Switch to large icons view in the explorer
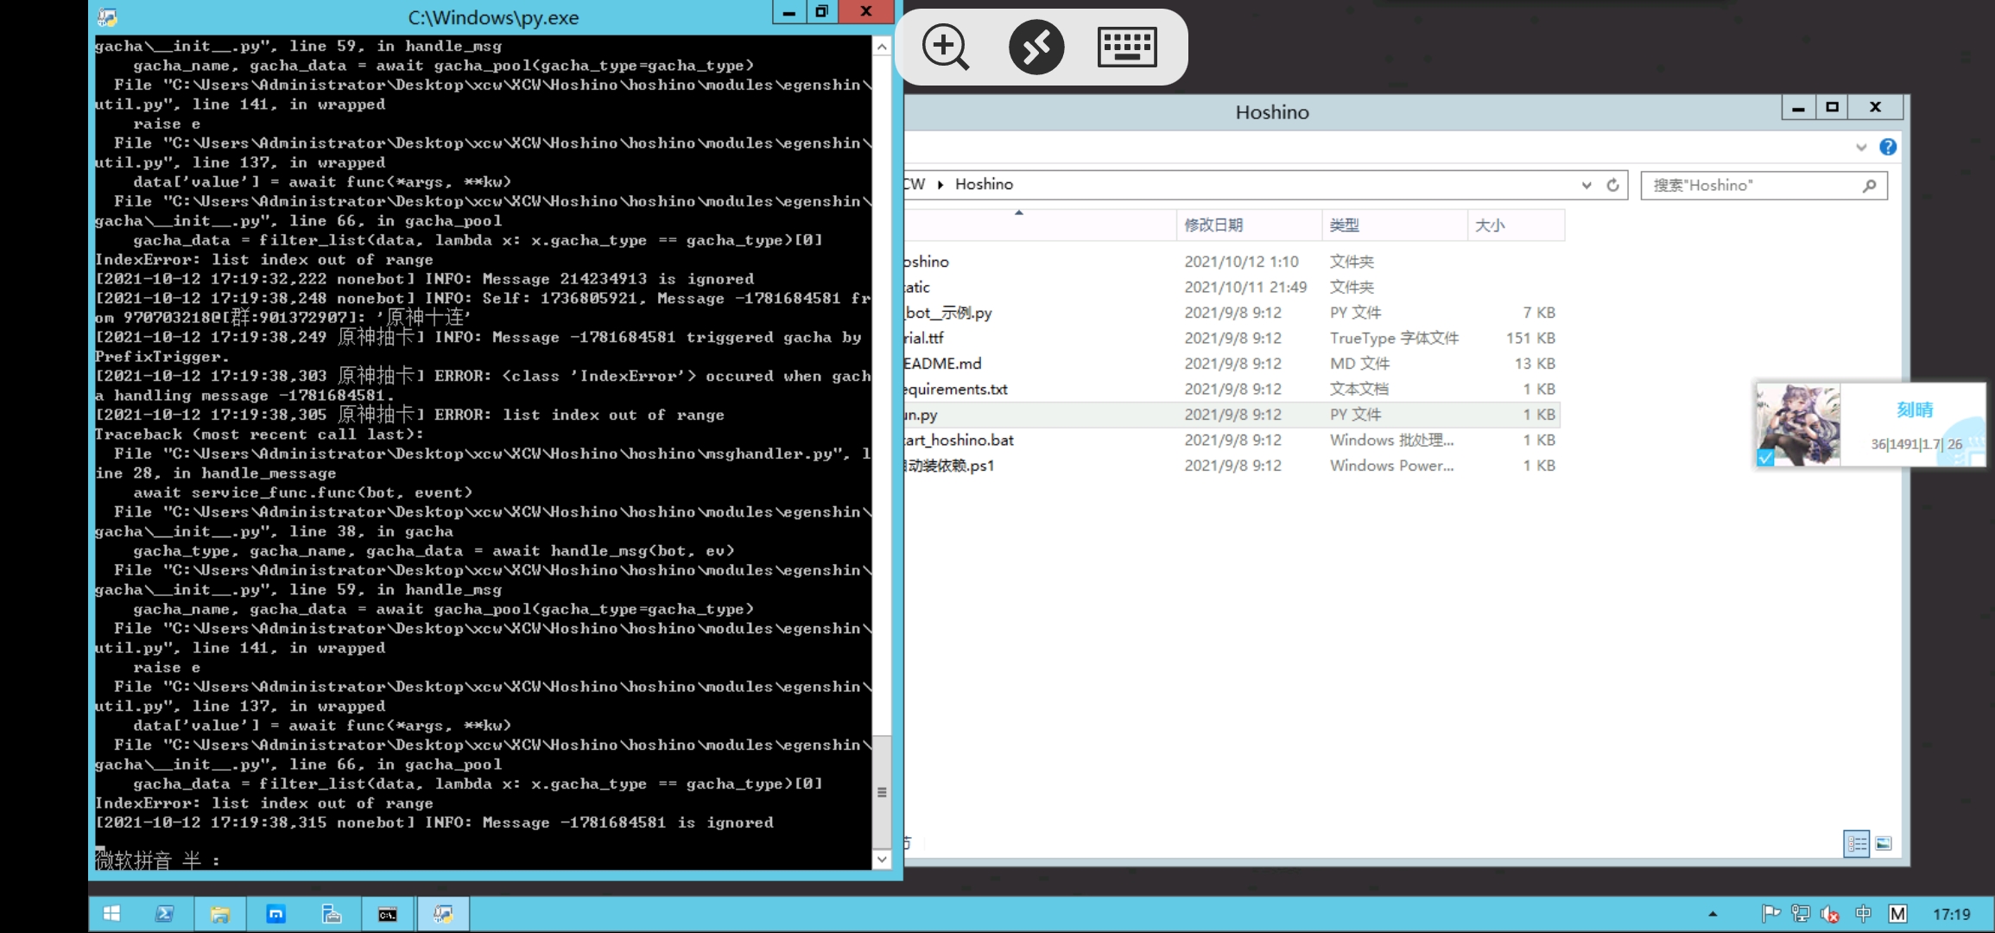 (x=1884, y=844)
